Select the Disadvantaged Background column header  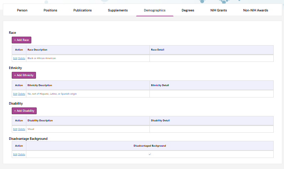click(150, 146)
